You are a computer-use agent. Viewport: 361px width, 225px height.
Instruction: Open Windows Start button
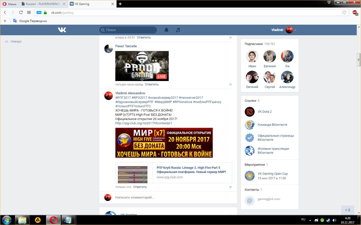click(7, 220)
